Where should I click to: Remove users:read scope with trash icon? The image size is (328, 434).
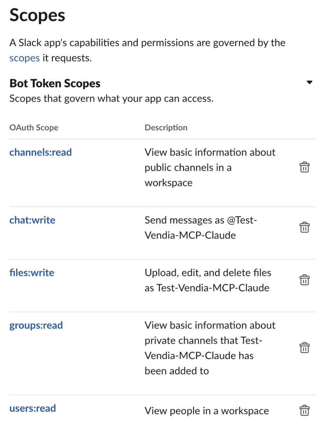[304, 411]
